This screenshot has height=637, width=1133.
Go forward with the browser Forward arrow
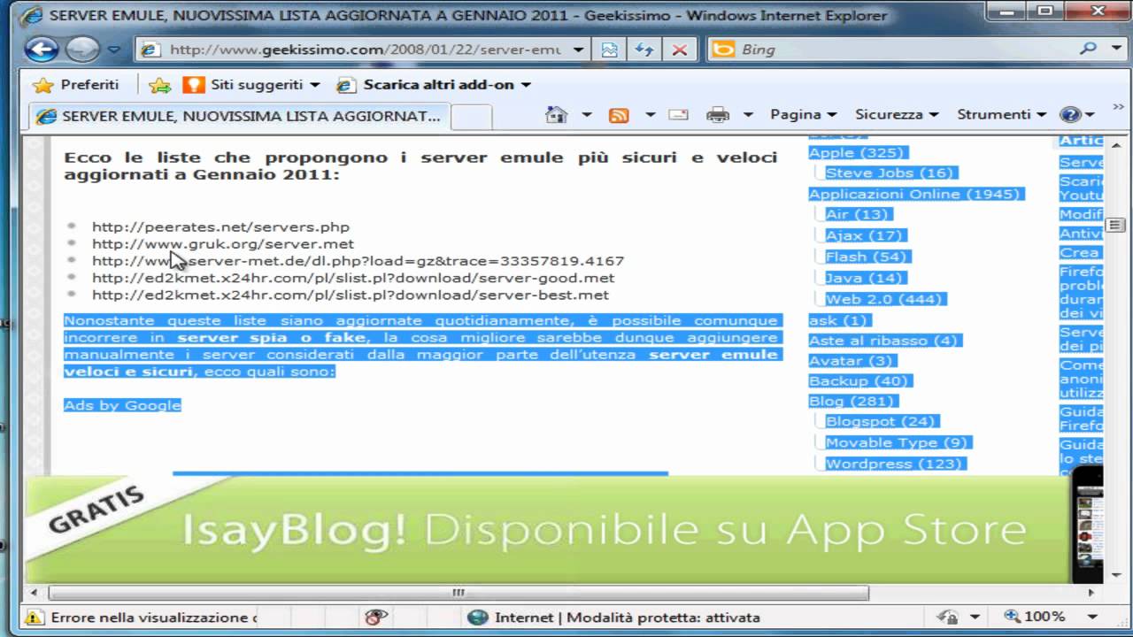click(82, 50)
